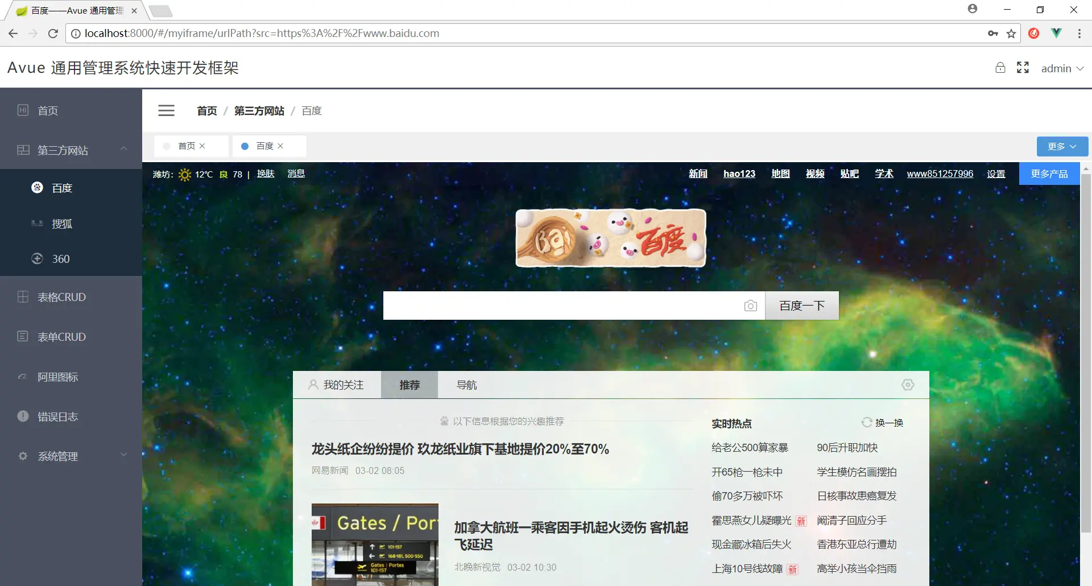The image size is (1092, 586).
Task: Click the 更多产品 button
Action: [1049, 174]
